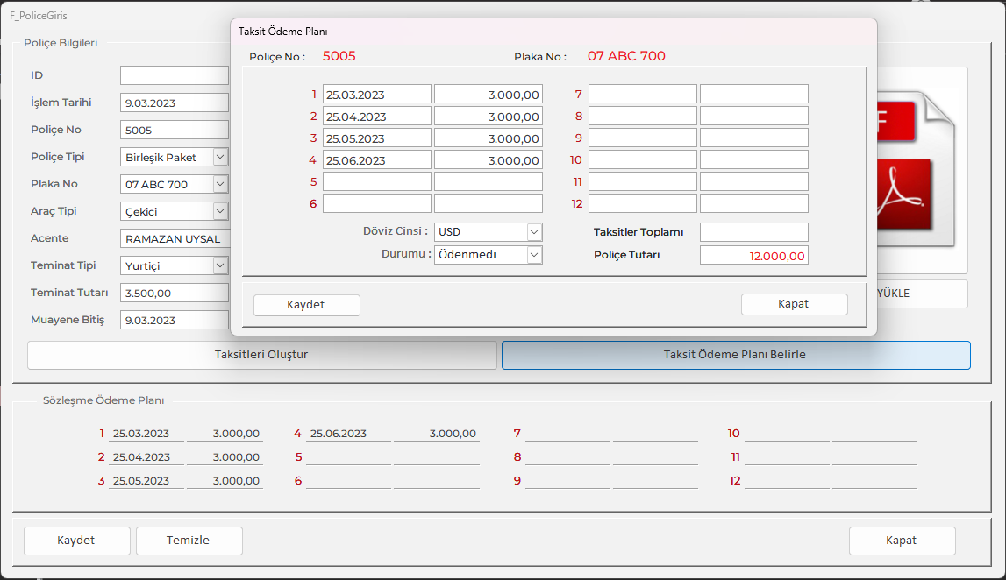Open the Araç Tipi dropdown
Screen dimensions: 1006x580
click(x=220, y=211)
